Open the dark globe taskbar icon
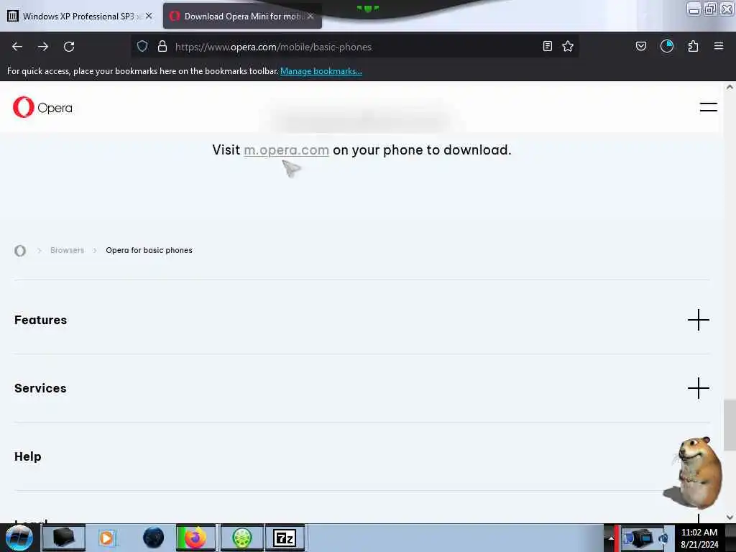 click(154, 538)
